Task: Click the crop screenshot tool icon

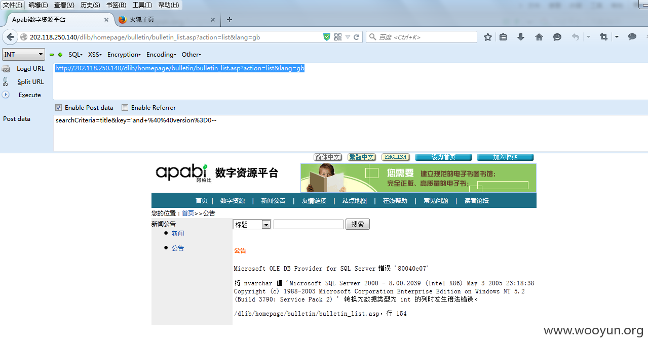Action: pos(603,37)
